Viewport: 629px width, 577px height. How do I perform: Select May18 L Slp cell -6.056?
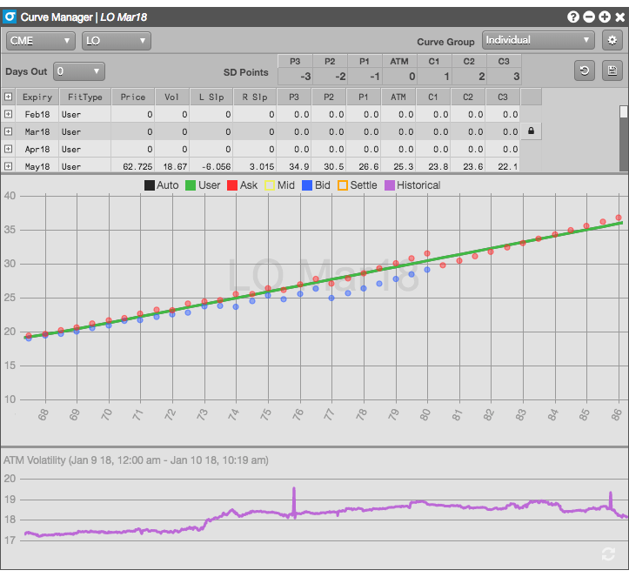tap(211, 165)
